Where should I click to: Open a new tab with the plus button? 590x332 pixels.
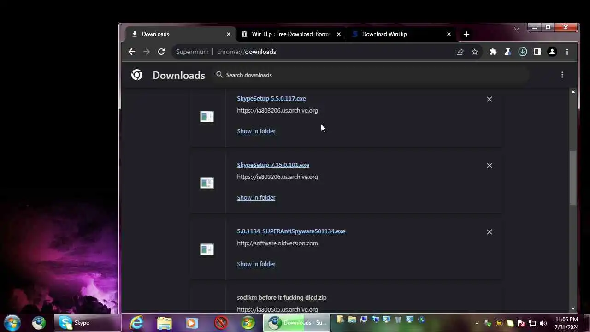point(466,34)
